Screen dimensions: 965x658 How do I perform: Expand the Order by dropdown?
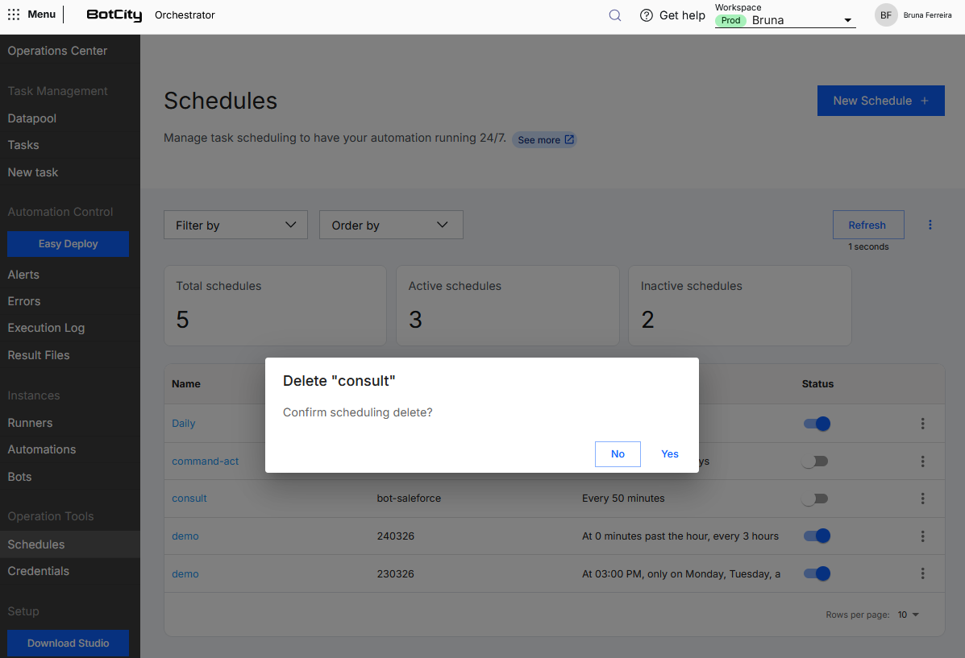tap(392, 225)
